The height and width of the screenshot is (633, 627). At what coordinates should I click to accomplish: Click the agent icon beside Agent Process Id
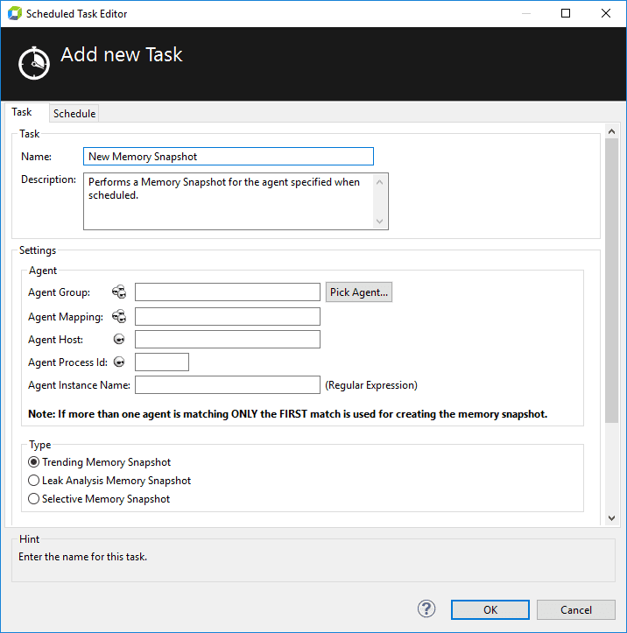point(119,362)
